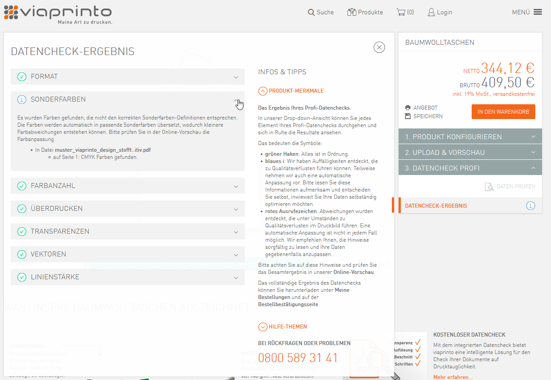This screenshot has width=551, height=380.
Task: Click the Produkte menu label
Action: 370,13
